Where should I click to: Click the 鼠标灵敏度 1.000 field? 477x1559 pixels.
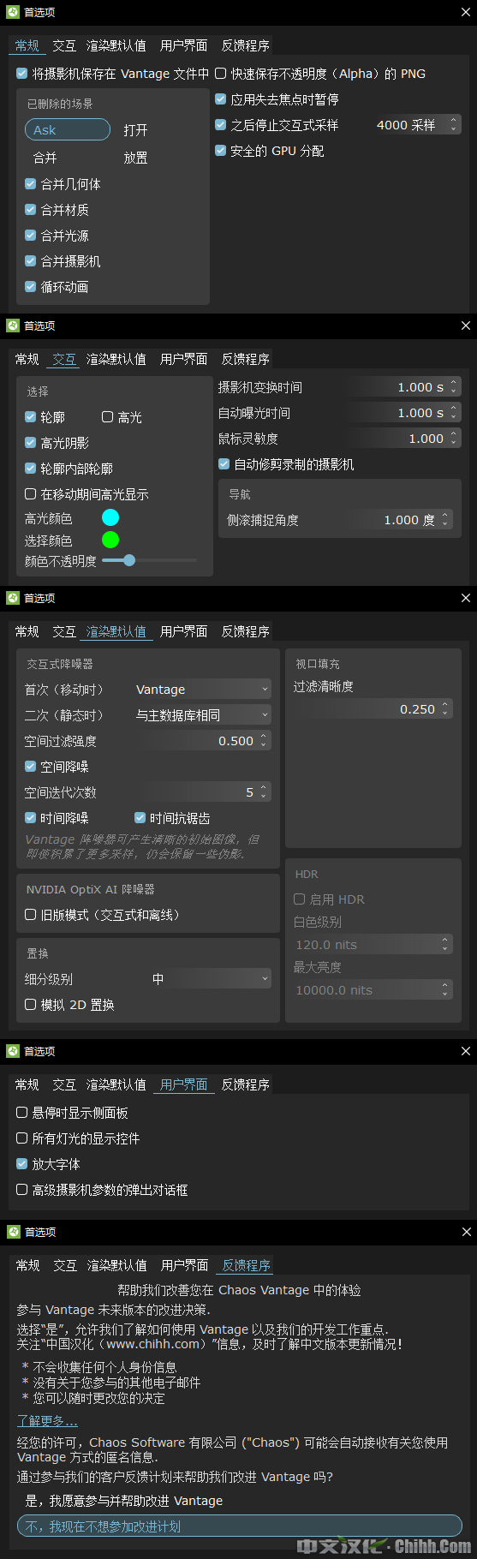point(402,439)
